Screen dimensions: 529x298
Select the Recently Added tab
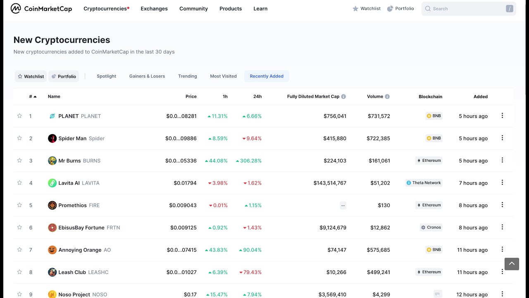point(267,76)
